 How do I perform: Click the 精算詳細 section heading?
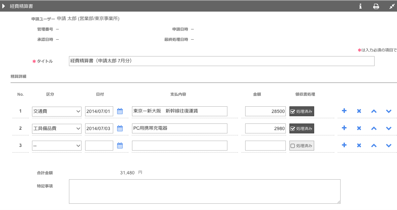coord(18,76)
